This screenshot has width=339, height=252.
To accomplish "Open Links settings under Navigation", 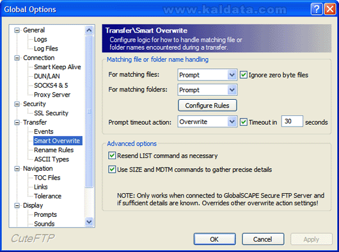I will coord(41,187).
